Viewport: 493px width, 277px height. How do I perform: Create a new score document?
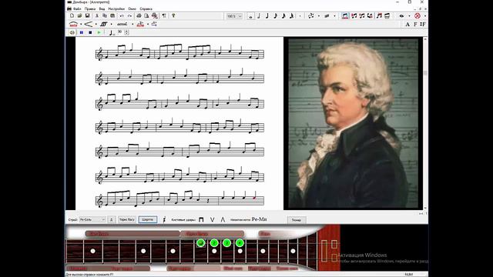point(72,15)
